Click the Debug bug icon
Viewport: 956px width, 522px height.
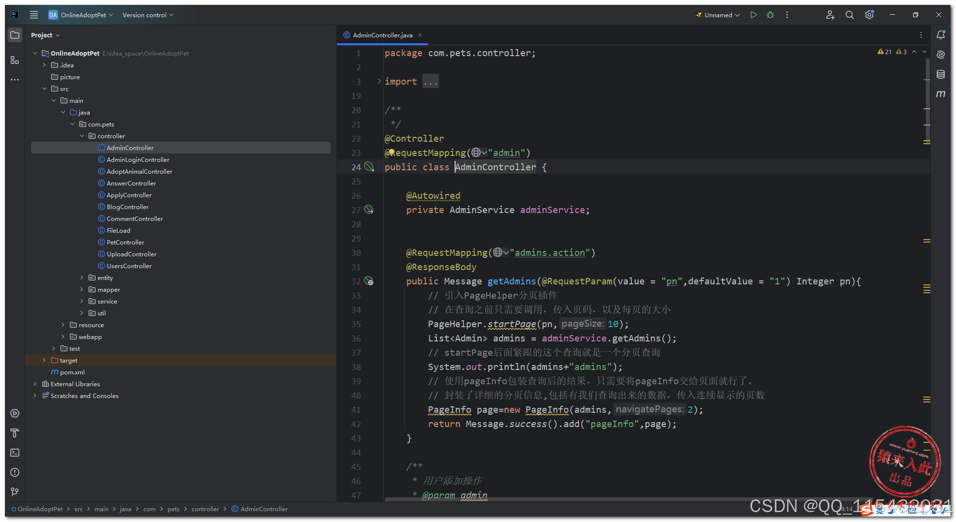770,15
